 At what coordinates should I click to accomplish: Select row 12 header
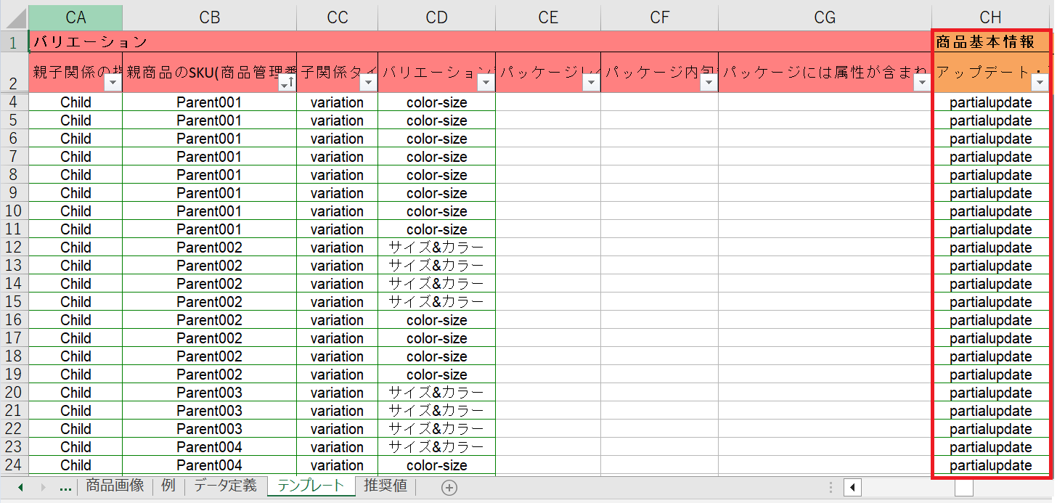14,248
